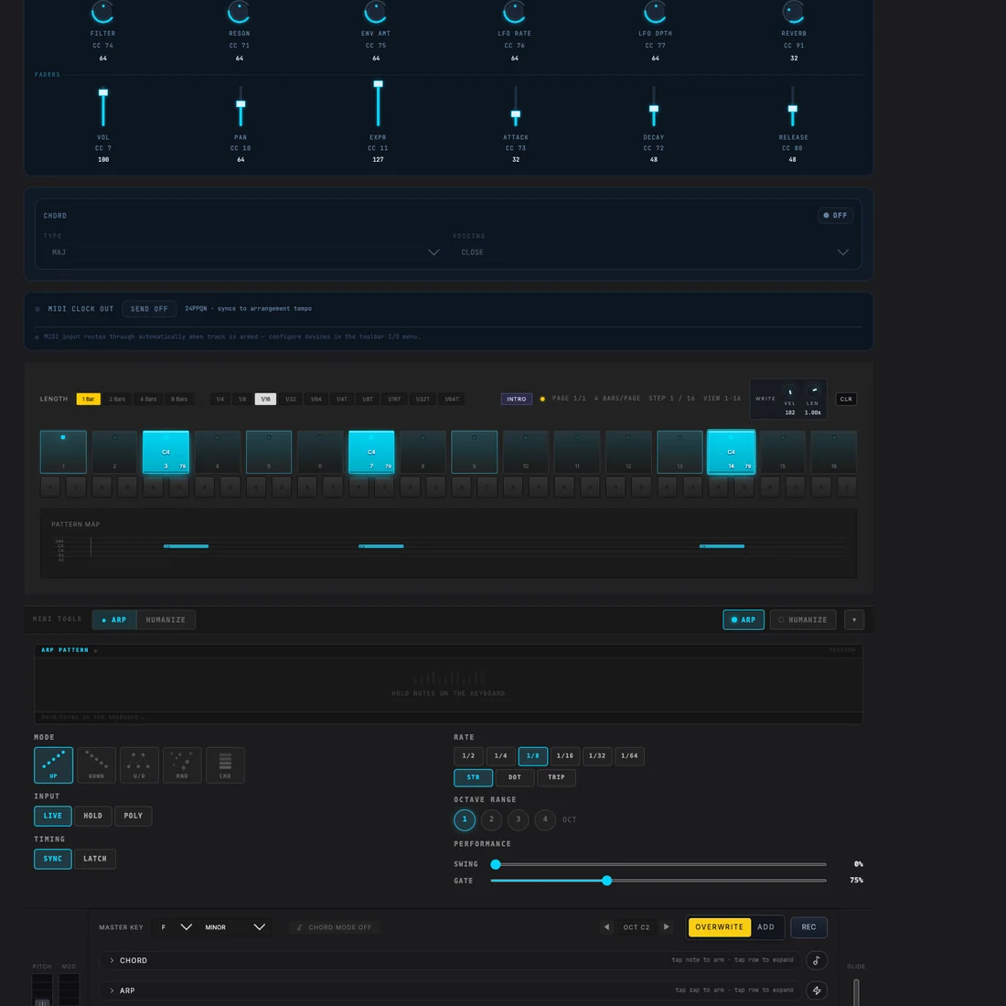This screenshot has height=1006, width=1006.
Task: Select POLY input mode
Action: click(134, 816)
